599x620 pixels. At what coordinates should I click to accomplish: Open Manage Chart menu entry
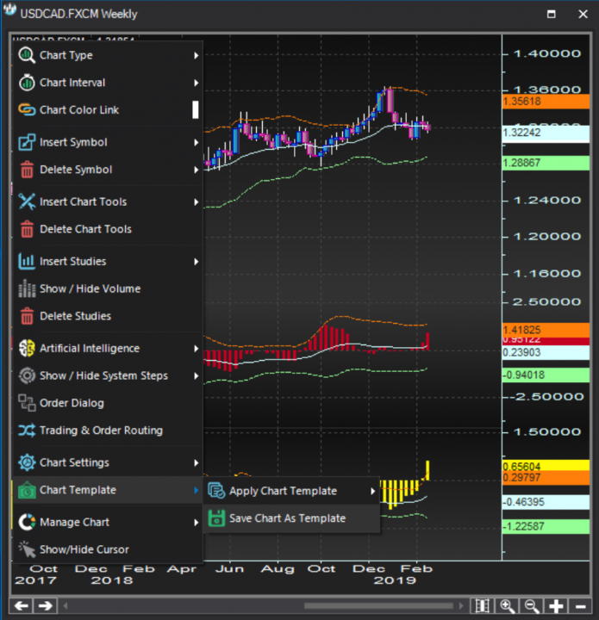108,522
